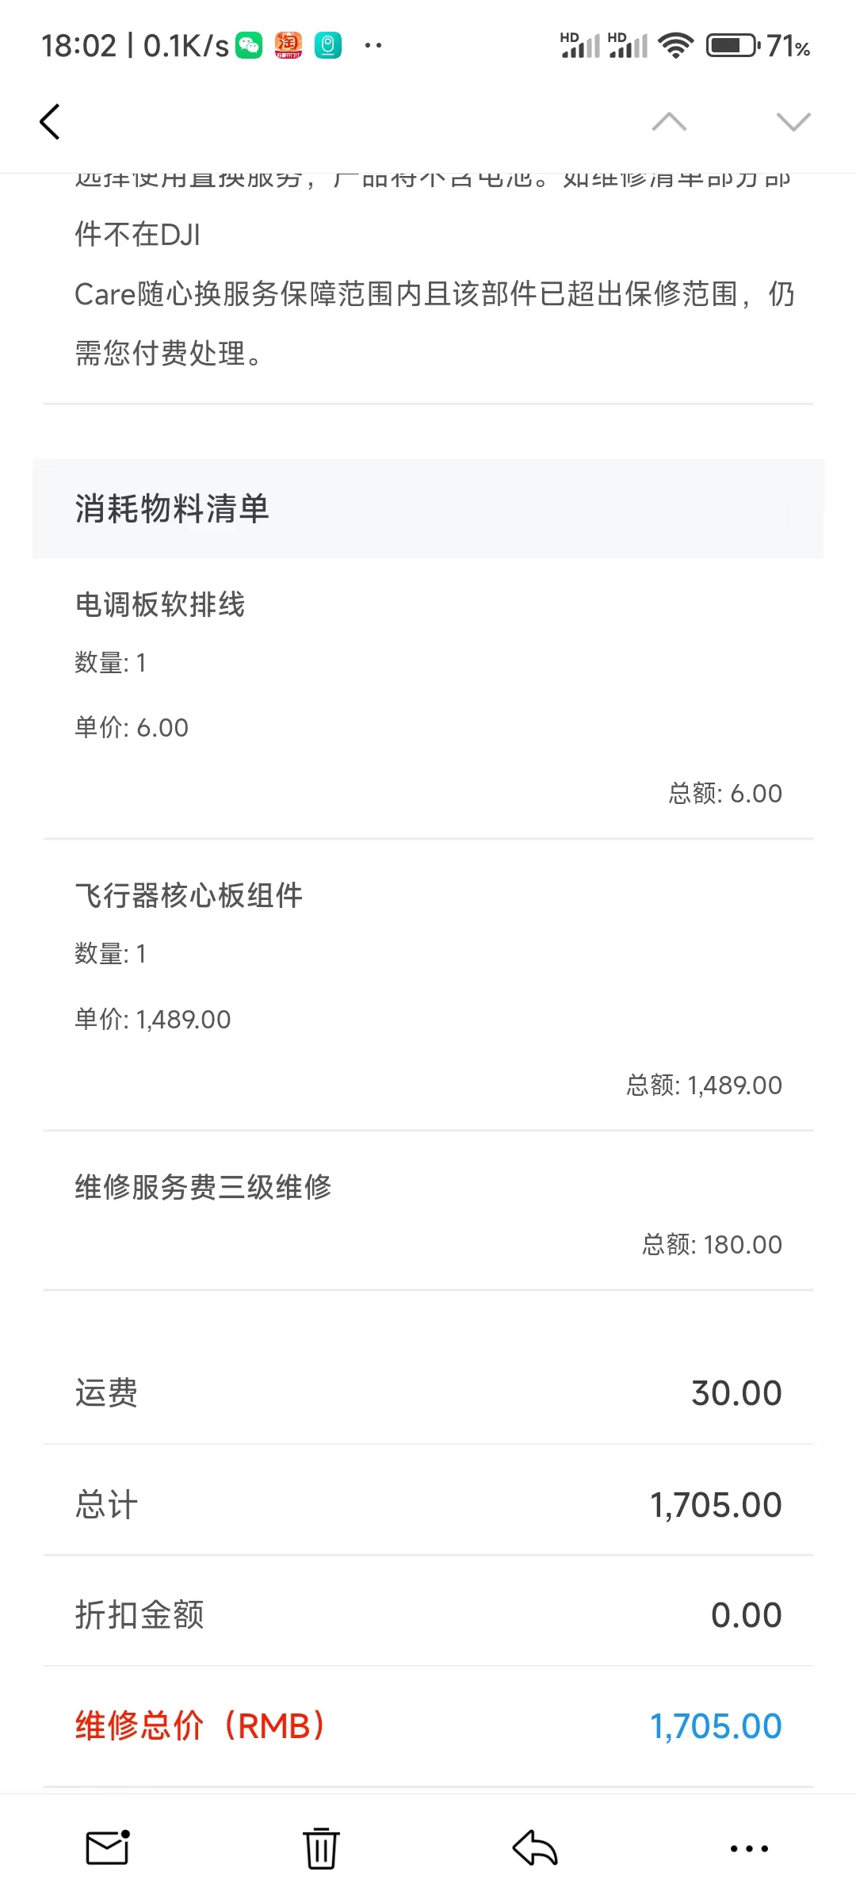Tap the WeChat status bar icon

249,45
